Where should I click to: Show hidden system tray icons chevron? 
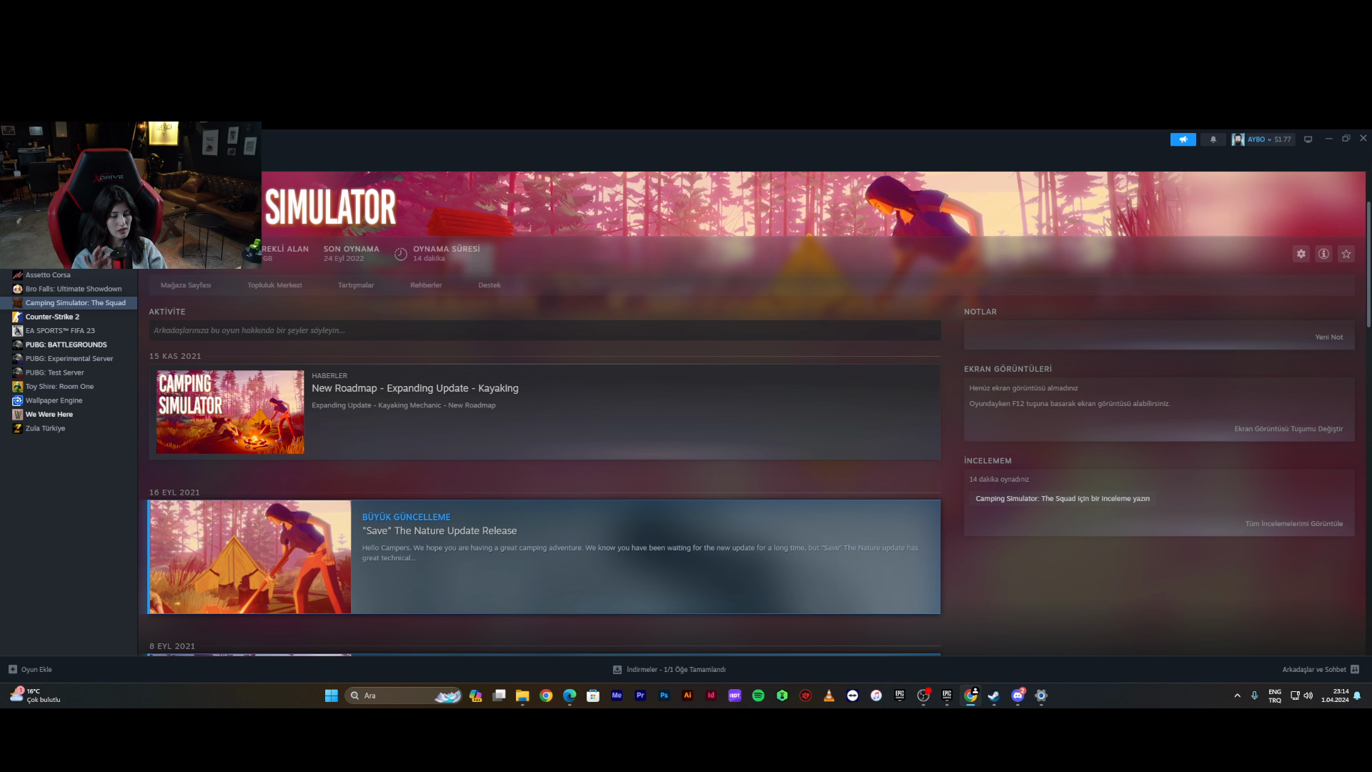1237,696
